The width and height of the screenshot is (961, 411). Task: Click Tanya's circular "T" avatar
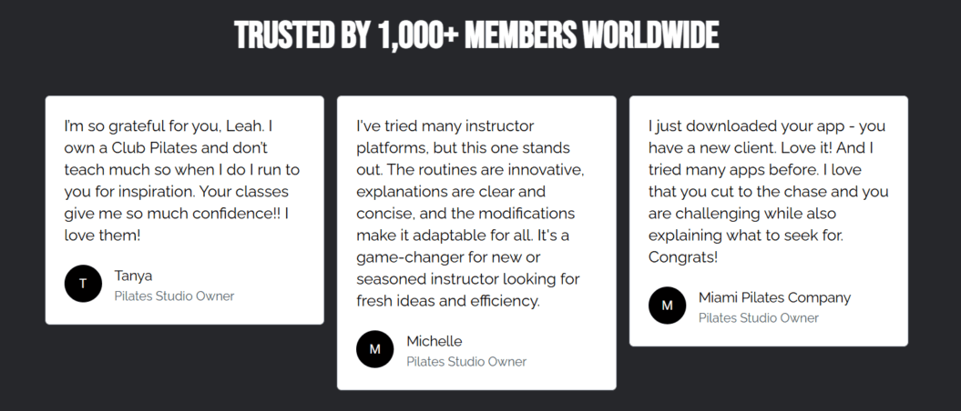pyautogui.click(x=83, y=284)
